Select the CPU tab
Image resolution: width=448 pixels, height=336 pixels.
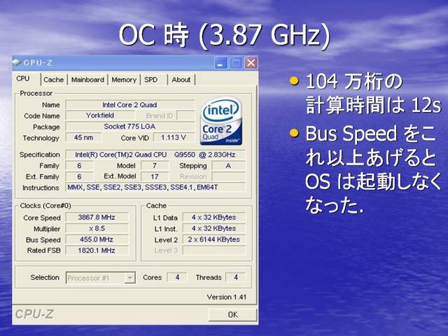click(23, 79)
